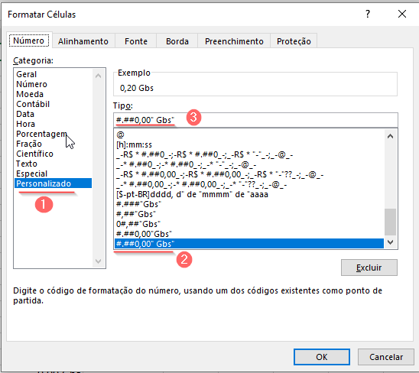Click the category list scroll up arrow
419x373 pixels.
coord(98,76)
